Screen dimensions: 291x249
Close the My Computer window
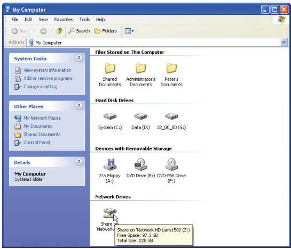pyautogui.click(x=284, y=10)
